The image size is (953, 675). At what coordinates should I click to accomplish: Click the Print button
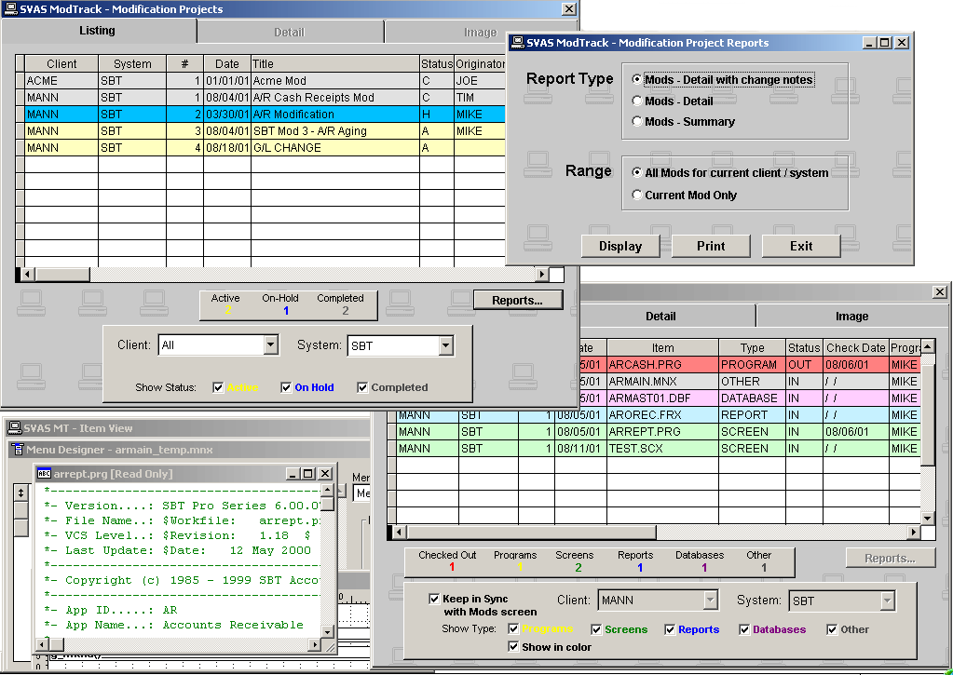711,246
